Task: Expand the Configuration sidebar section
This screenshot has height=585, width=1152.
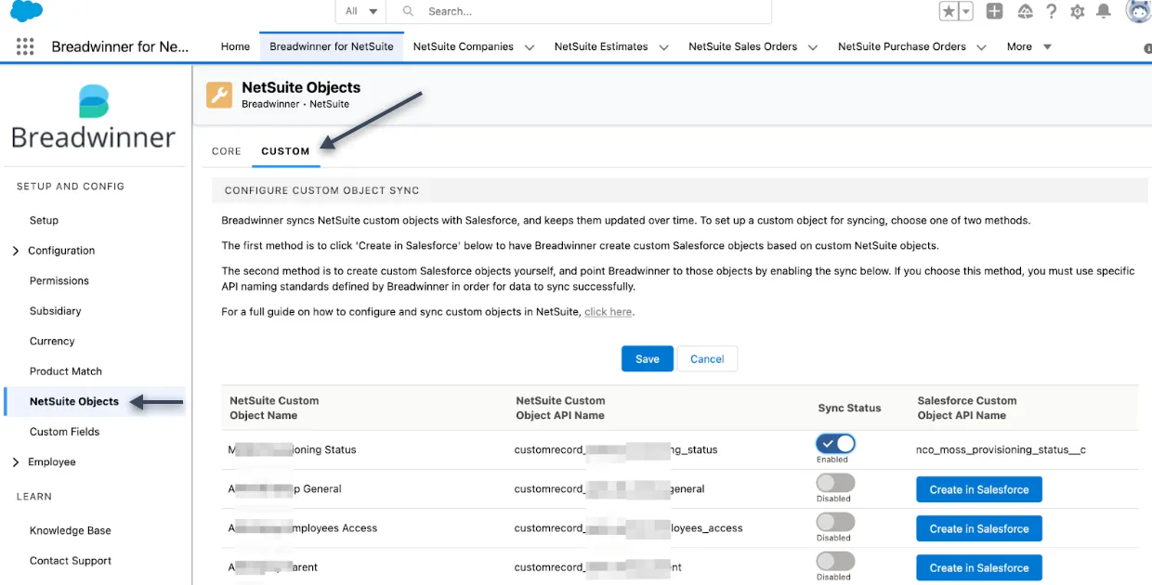Action: click(16, 251)
